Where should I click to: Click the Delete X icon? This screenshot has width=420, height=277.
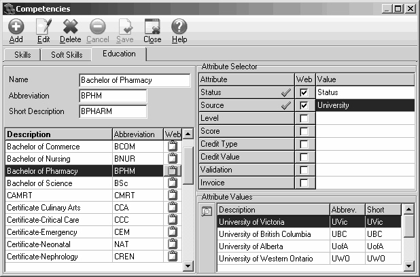click(70, 26)
